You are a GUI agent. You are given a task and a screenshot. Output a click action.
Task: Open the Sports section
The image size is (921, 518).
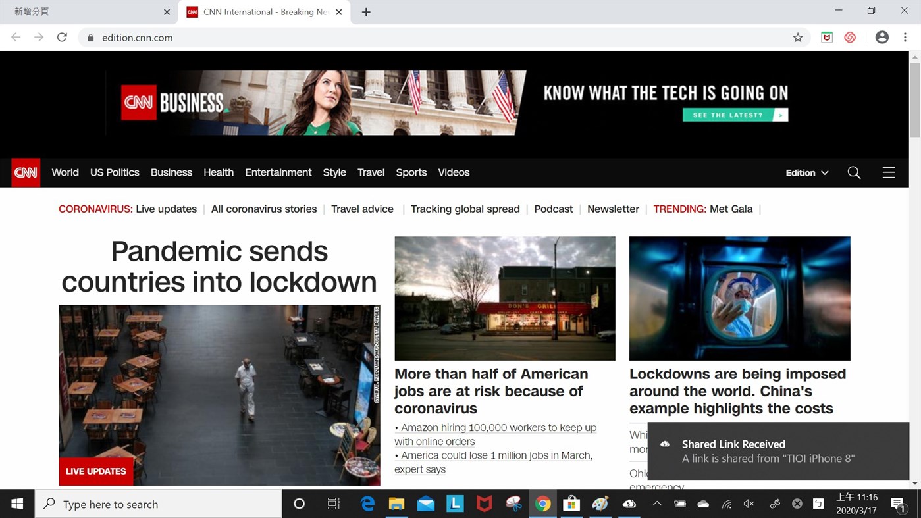coord(411,172)
